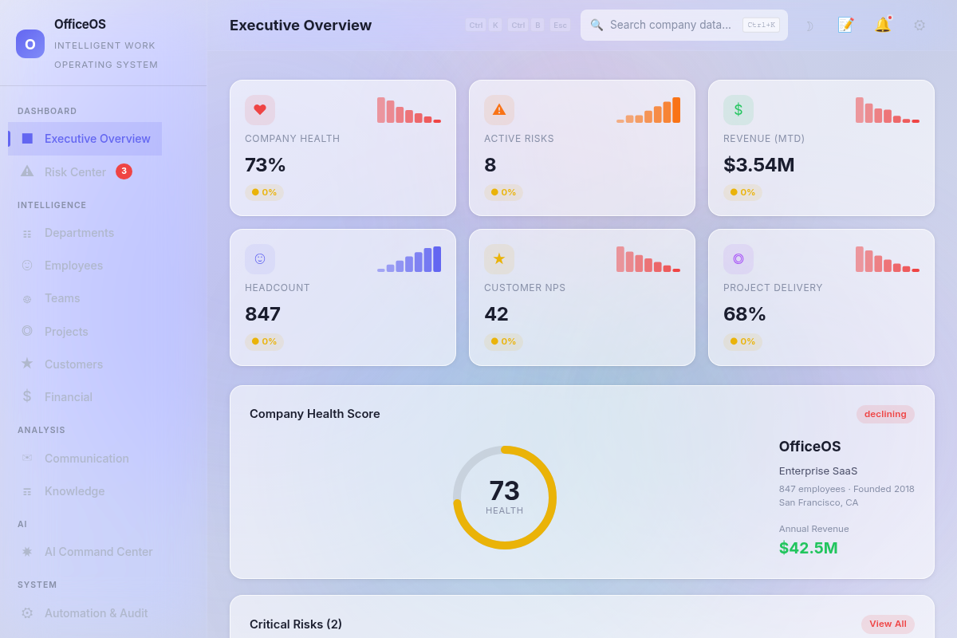Toggle dark mode with the moon icon
Screen dimensions: 957x638
(809, 26)
